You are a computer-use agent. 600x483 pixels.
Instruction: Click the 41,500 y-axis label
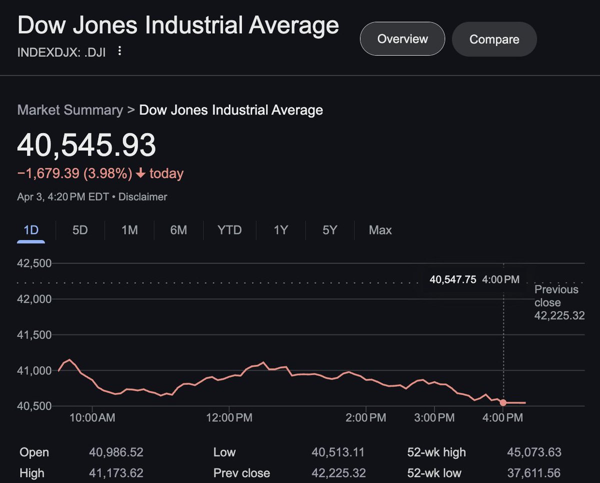[x=34, y=335]
